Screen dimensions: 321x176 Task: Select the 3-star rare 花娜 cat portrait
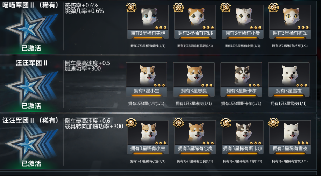(x=195, y=17)
